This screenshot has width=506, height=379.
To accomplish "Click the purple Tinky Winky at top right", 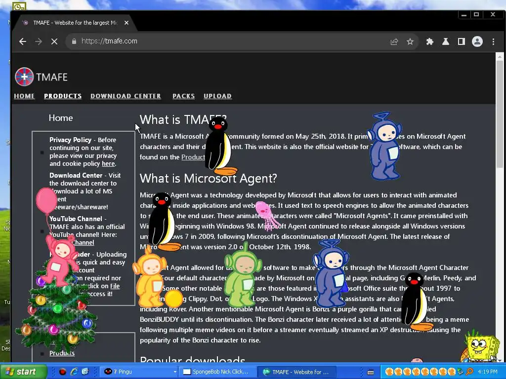I will click(x=384, y=146).
